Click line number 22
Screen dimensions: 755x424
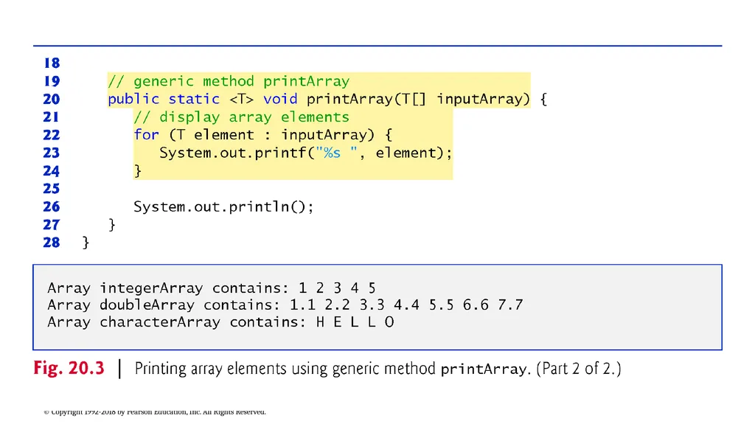coord(52,135)
